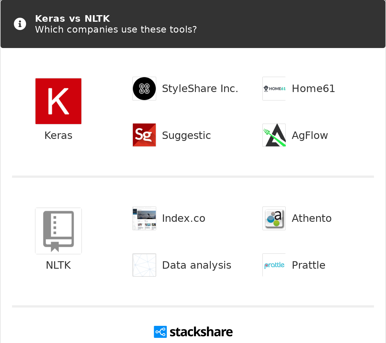Viewport: 386px width, 343px height.
Task: Click the Athento company name
Action: (x=312, y=218)
